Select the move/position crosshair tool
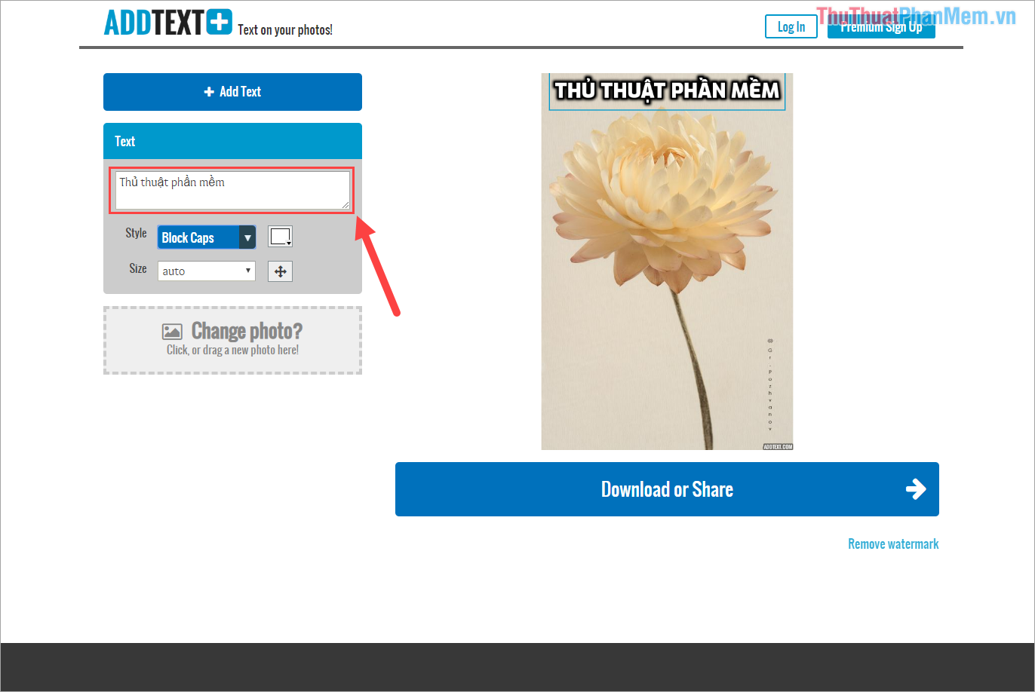1035x692 pixels. pyautogui.click(x=280, y=271)
